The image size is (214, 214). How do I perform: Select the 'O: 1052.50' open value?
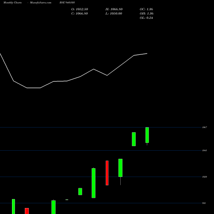click(80, 9)
